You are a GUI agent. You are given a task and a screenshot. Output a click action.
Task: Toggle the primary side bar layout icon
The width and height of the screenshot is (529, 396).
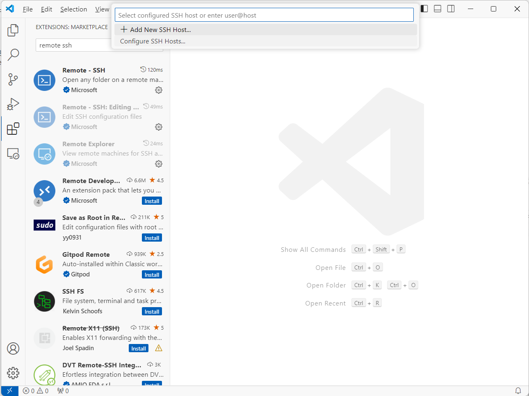point(424,9)
